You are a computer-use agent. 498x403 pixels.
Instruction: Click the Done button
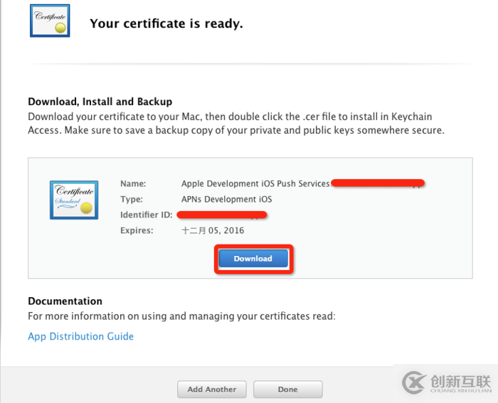point(287,389)
